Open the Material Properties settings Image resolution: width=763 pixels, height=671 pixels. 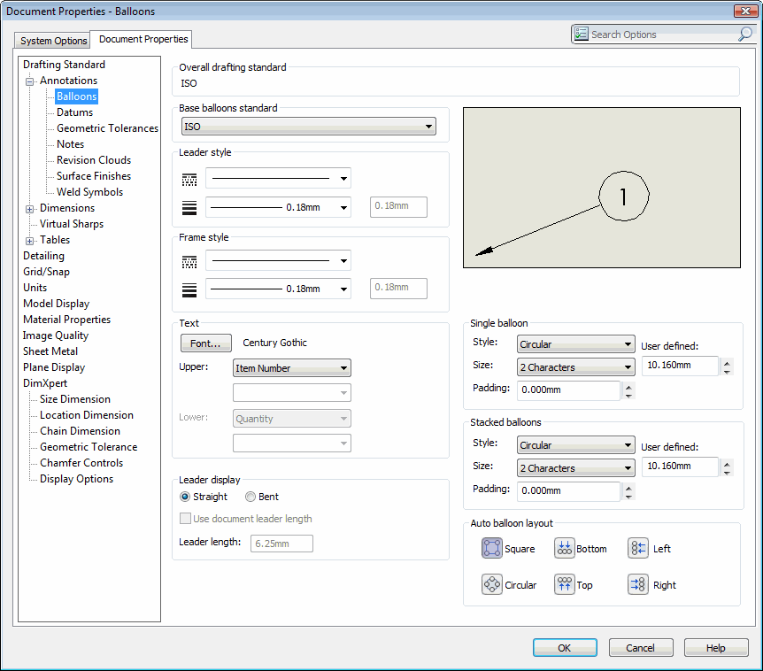tap(66, 320)
